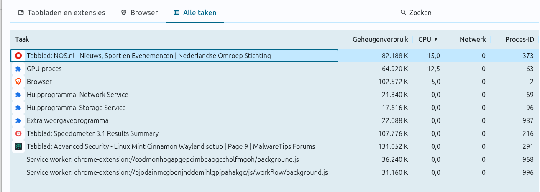Select the Alle taken tab
The image size is (540, 192).
[x=195, y=13]
